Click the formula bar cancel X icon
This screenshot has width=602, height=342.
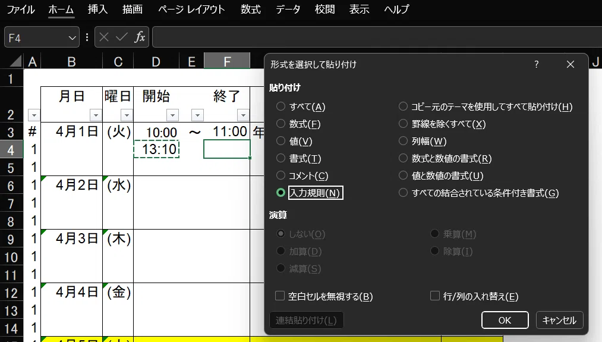[x=103, y=37]
